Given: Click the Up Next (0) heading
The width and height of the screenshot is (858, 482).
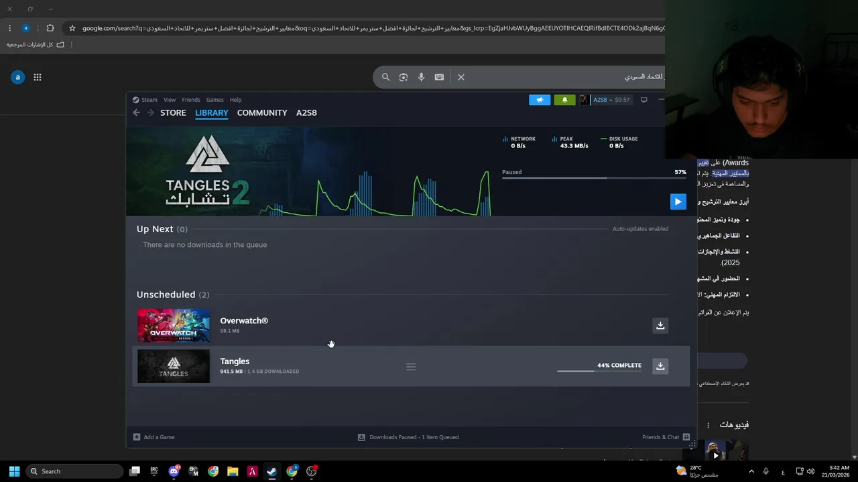Looking at the screenshot, I should [162, 229].
